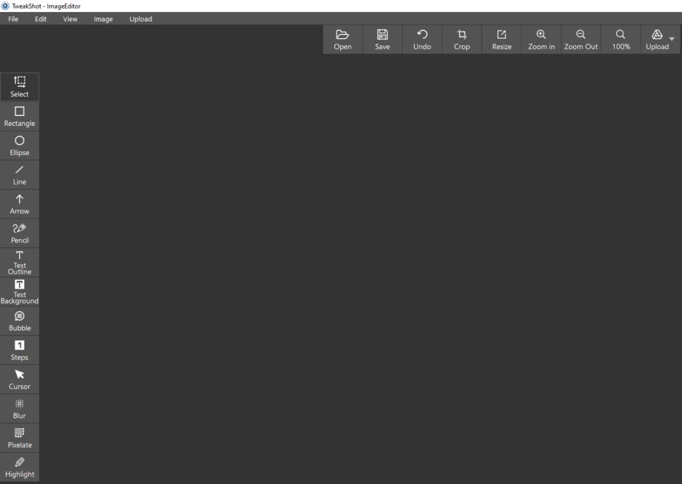Click the toolbar Upload button
Viewport: 682px width, 484px height.
(x=657, y=39)
